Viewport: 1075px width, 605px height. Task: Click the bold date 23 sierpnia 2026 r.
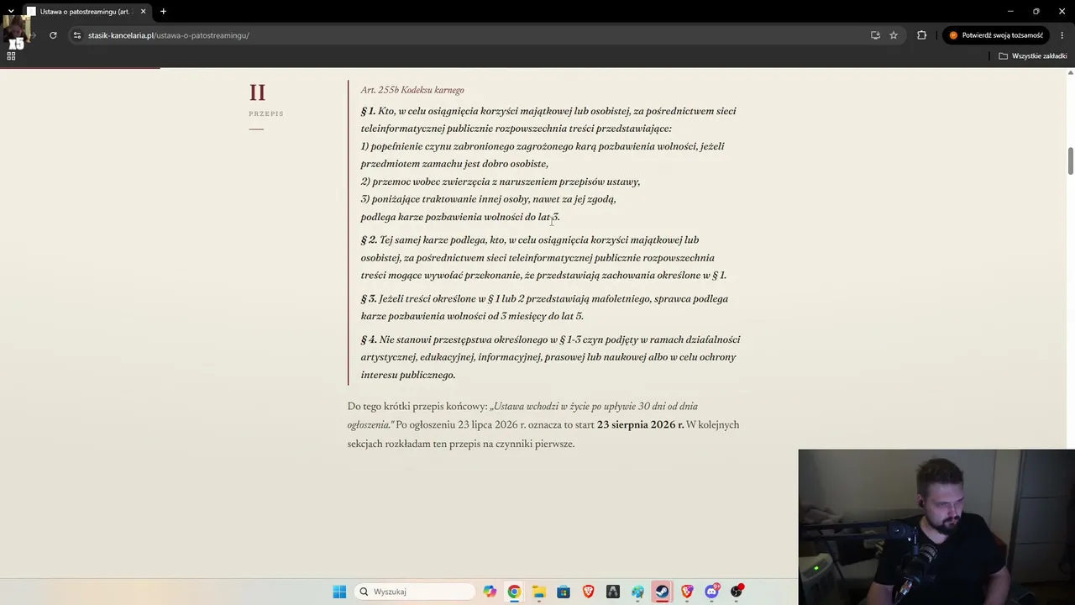coord(640,425)
